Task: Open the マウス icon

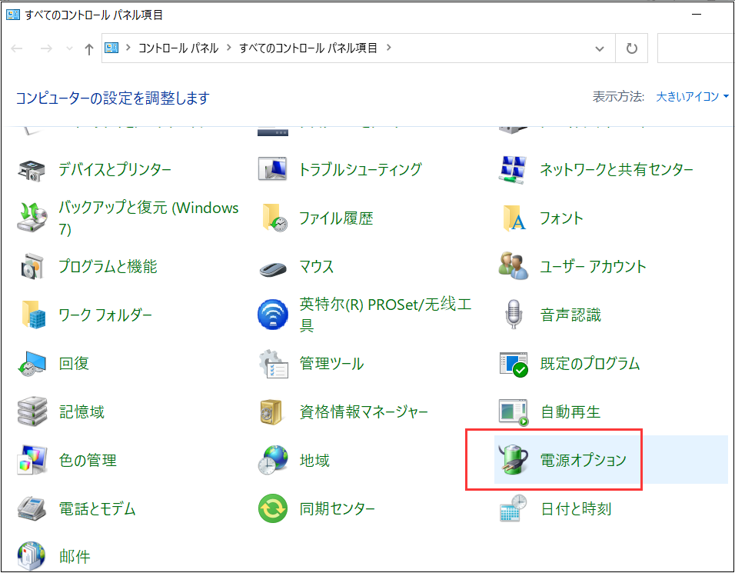Action: click(273, 267)
